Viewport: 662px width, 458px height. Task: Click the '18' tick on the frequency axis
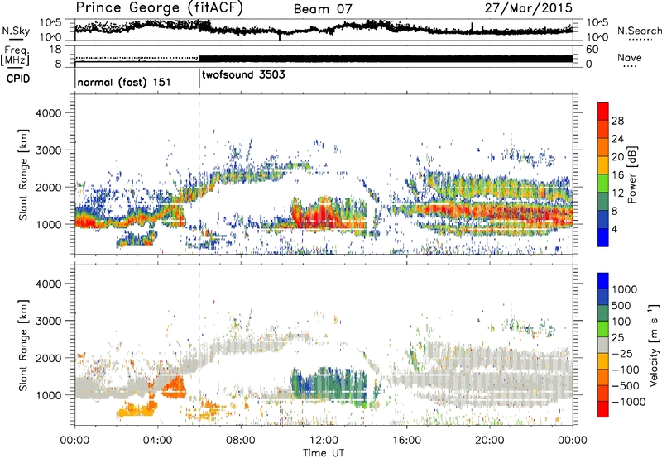click(x=55, y=50)
